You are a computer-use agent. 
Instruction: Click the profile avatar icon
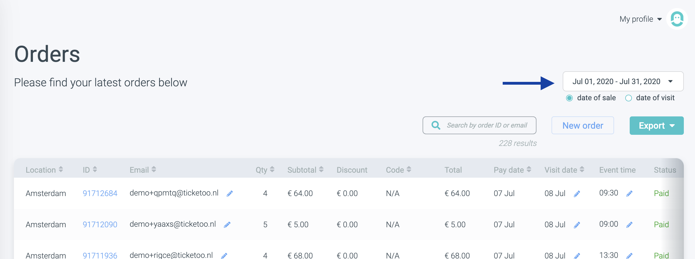(x=677, y=19)
